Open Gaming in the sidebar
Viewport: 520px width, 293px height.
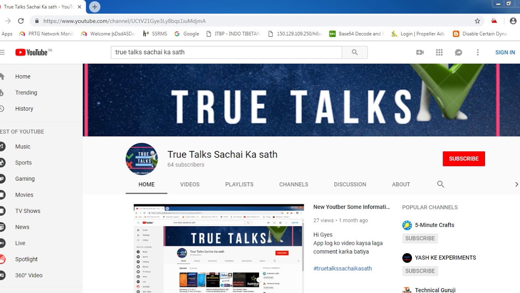pyautogui.click(x=25, y=179)
